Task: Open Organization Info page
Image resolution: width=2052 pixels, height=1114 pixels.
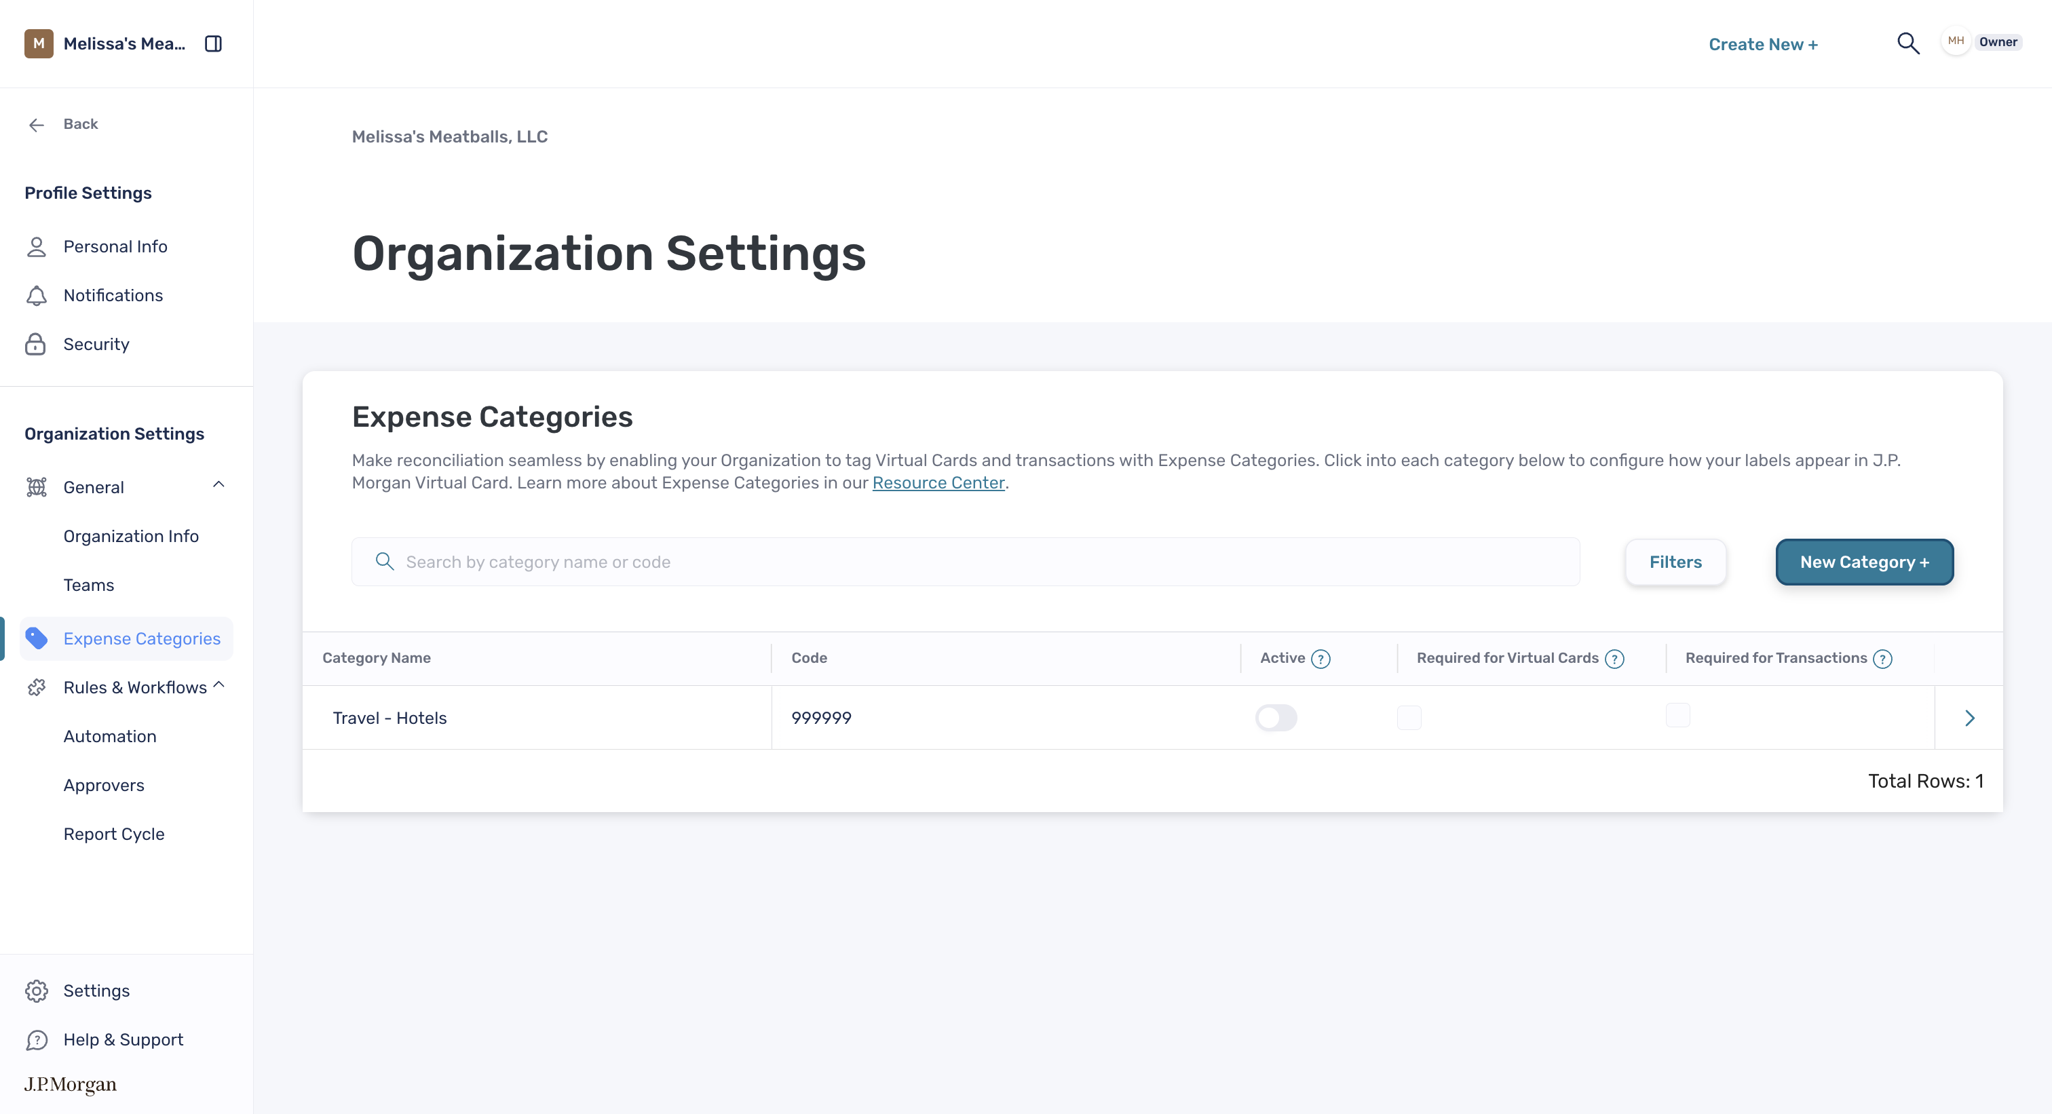Action: click(132, 537)
